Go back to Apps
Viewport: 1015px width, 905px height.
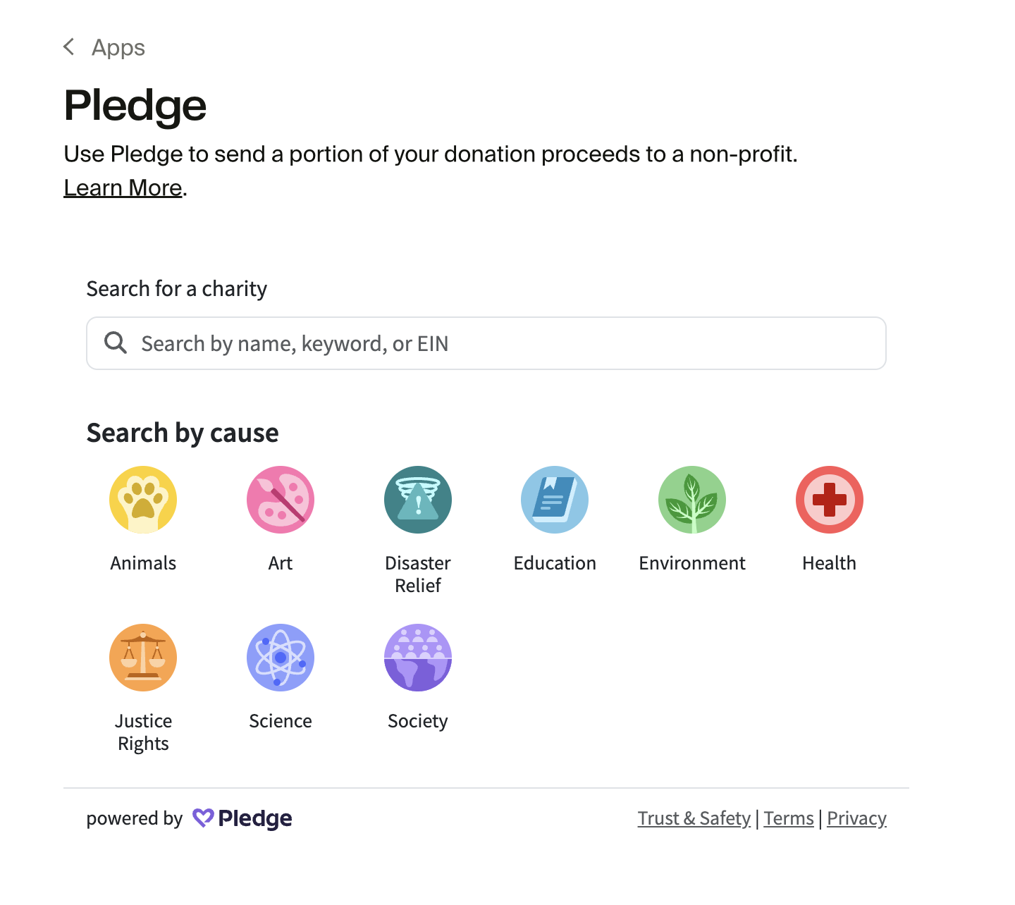118,47
